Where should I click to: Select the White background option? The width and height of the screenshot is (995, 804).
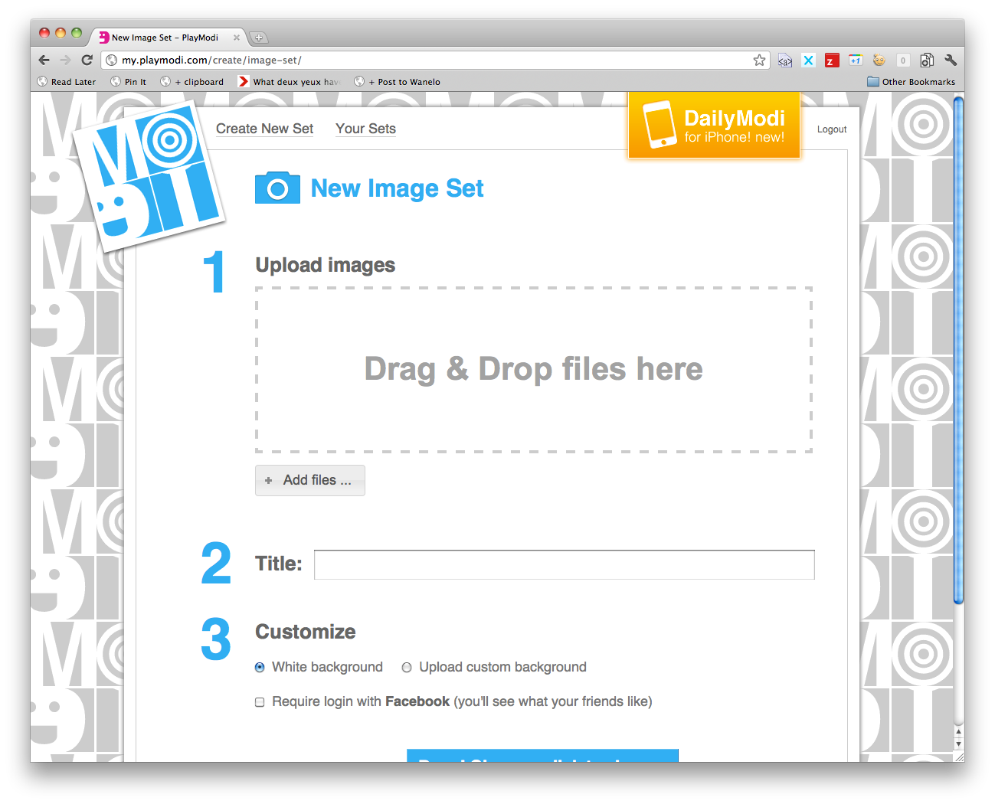[x=260, y=667]
